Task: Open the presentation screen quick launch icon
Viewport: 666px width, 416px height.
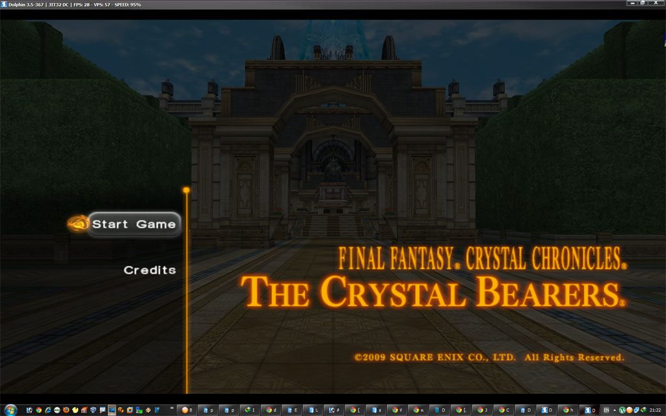Action: tap(102, 410)
